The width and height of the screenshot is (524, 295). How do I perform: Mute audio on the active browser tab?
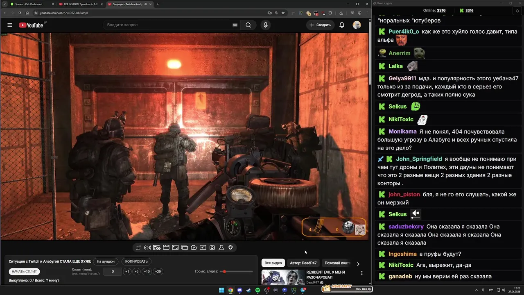tap(146, 4)
